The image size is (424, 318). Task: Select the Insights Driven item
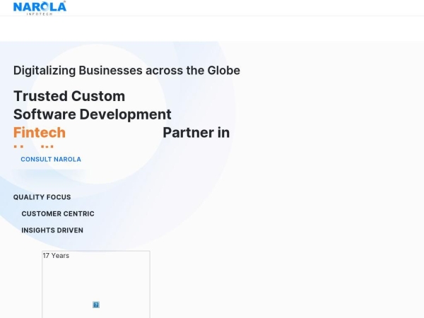tap(52, 230)
